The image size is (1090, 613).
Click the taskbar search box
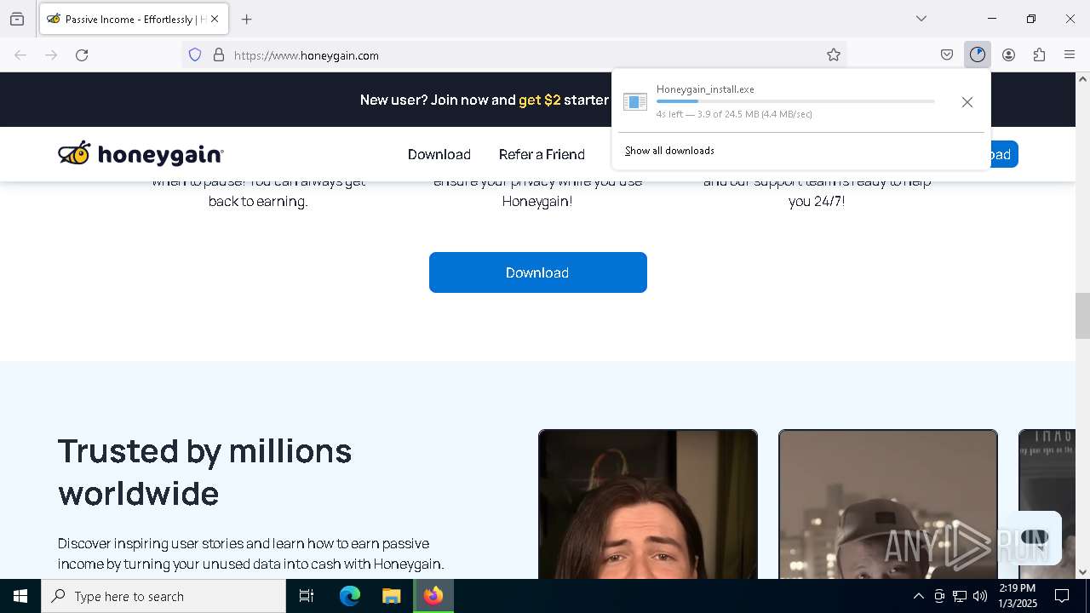pos(163,596)
